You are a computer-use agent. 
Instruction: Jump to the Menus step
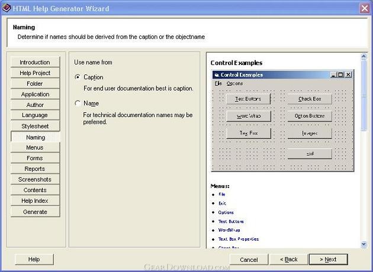pos(35,147)
